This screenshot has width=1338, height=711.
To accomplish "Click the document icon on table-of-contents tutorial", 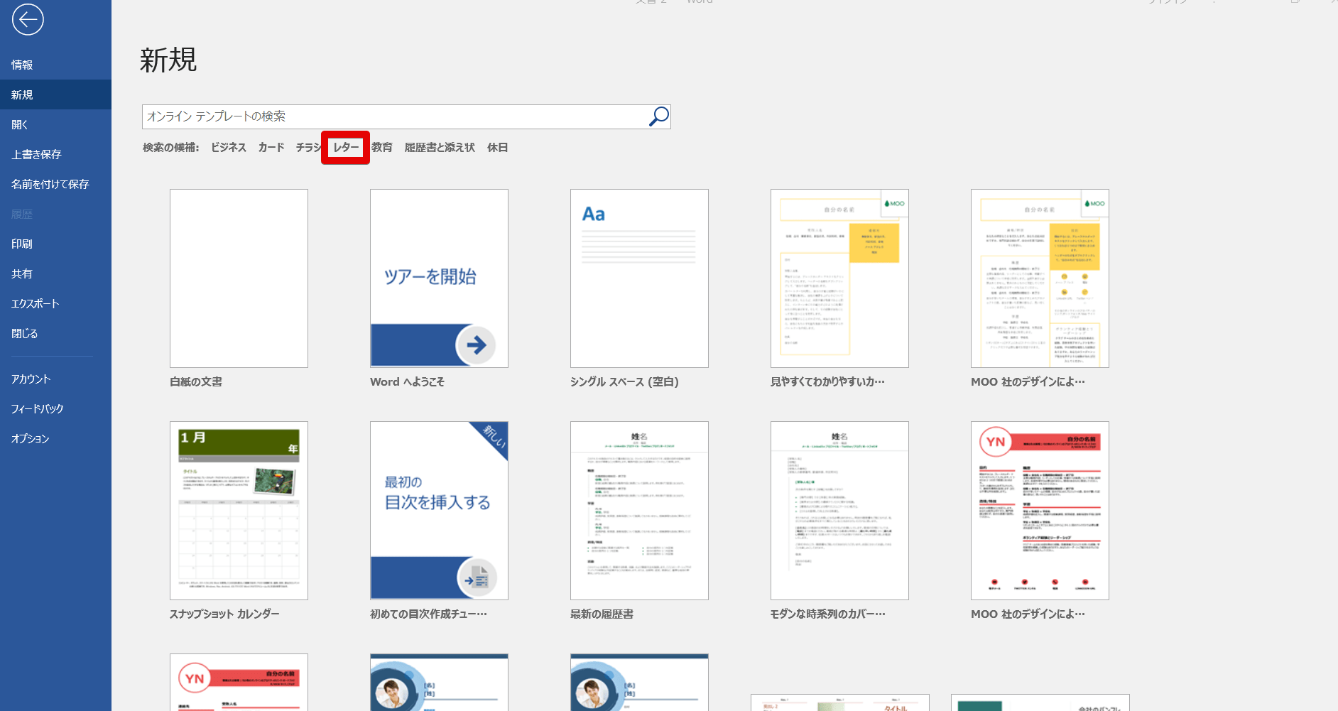I will [477, 577].
